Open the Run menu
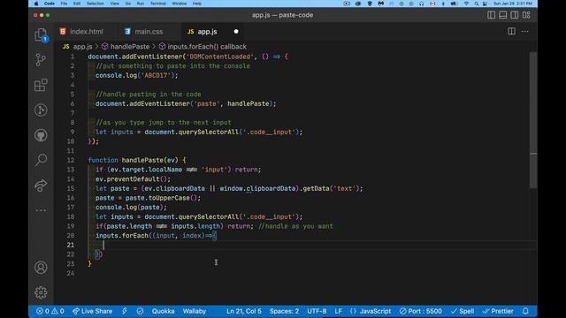This screenshot has height=318, width=566. tap(140, 4)
